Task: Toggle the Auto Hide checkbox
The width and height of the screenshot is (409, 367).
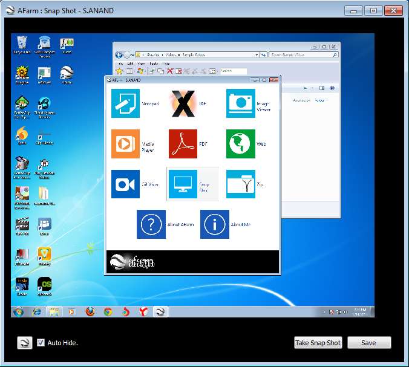Action: [41, 342]
